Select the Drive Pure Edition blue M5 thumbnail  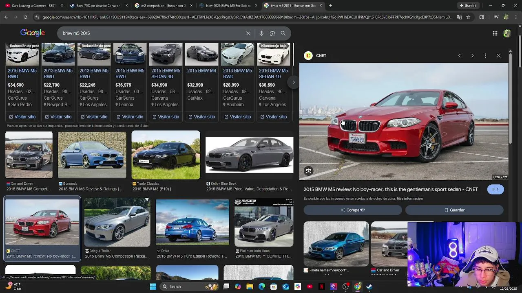tap(192, 222)
